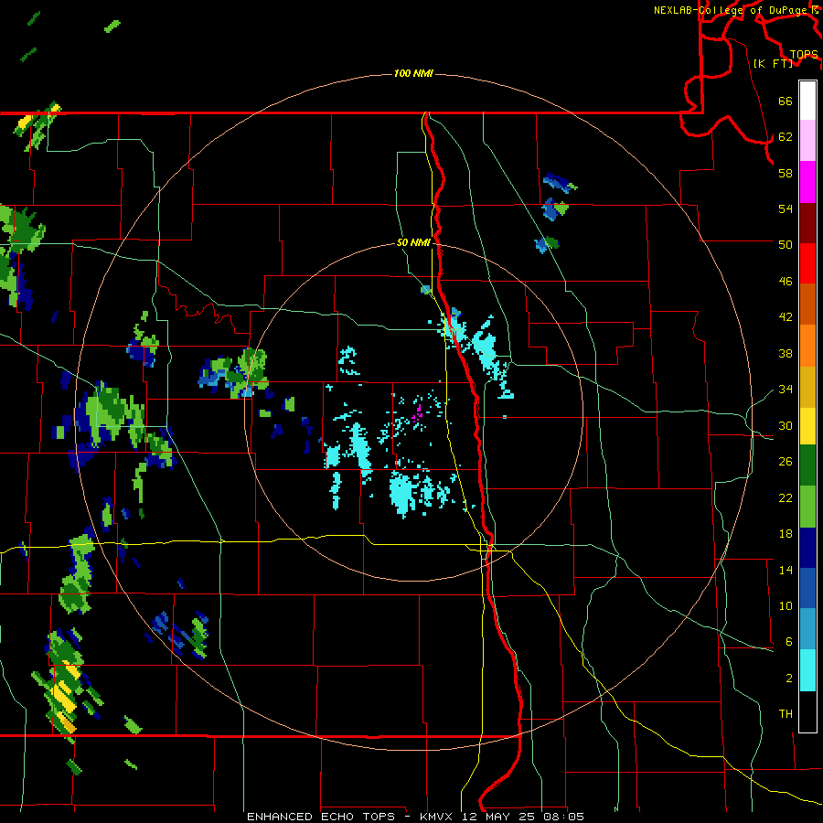Click the 'NEXLAB-College of DuPage' credit text
The width and height of the screenshot is (823, 823).
[732, 10]
